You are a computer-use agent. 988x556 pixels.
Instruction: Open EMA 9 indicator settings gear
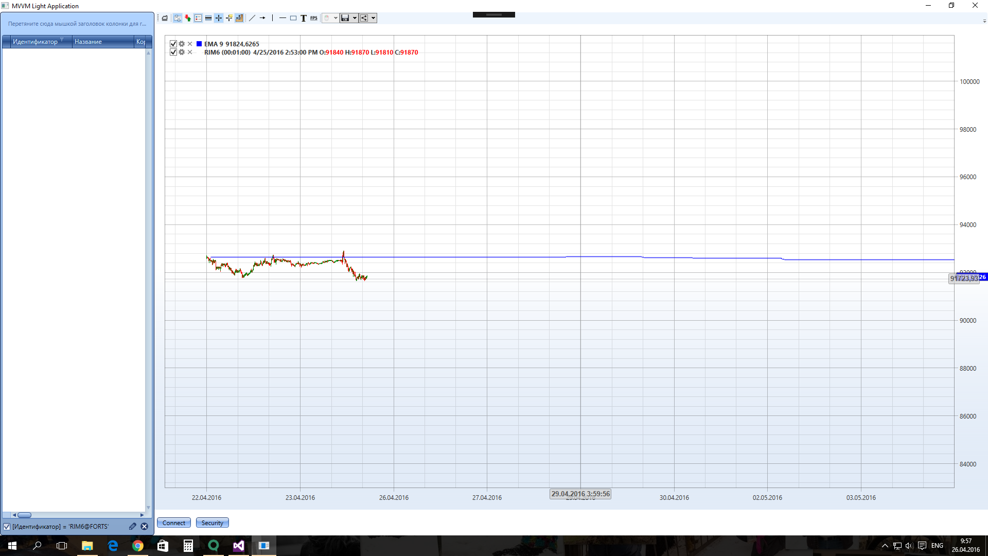(x=182, y=44)
